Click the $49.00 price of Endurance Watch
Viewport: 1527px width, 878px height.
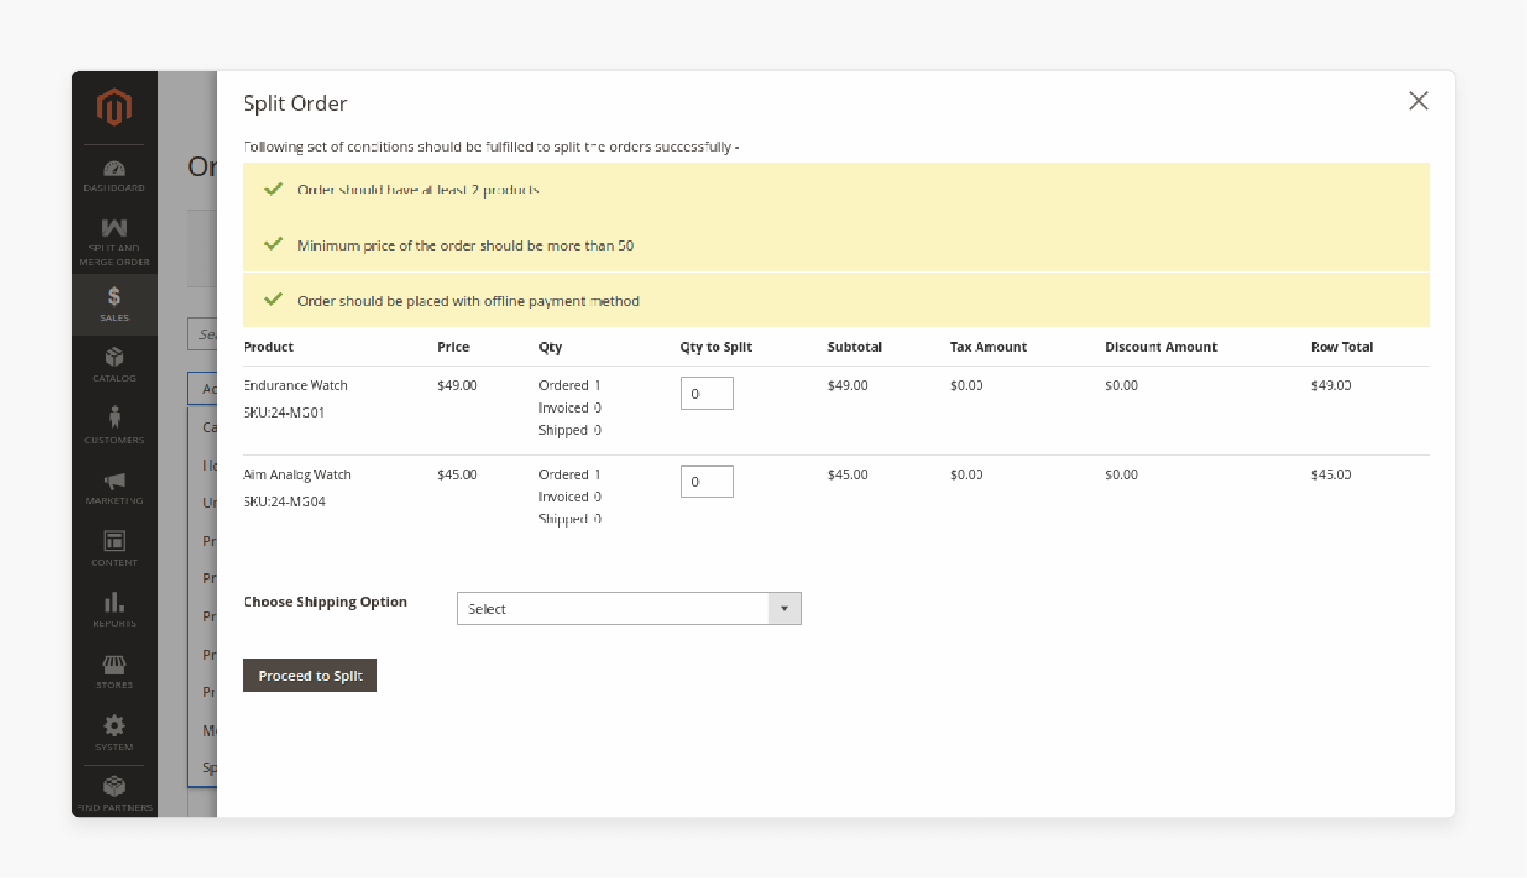point(458,385)
